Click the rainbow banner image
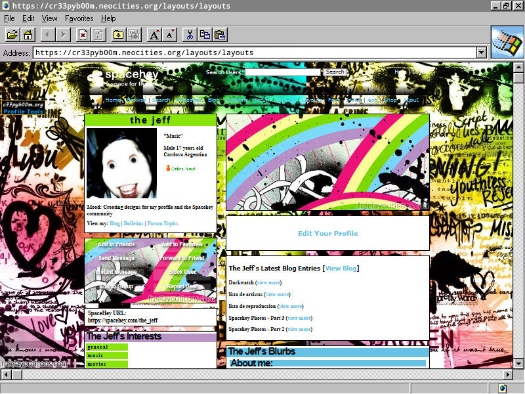This screenshot has width=525, height=394. point(327,162)
